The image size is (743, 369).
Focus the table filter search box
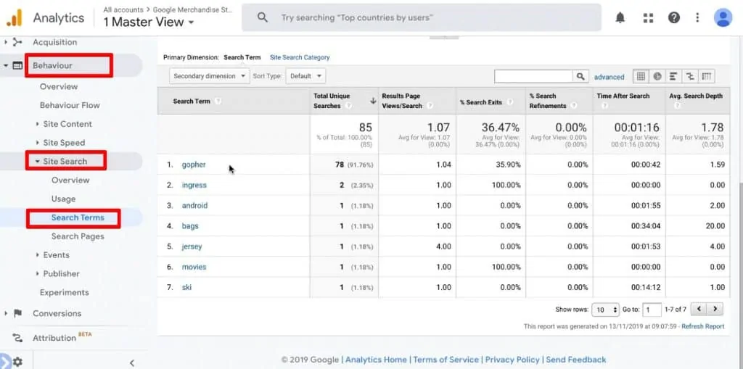click(x=533, y=76)
